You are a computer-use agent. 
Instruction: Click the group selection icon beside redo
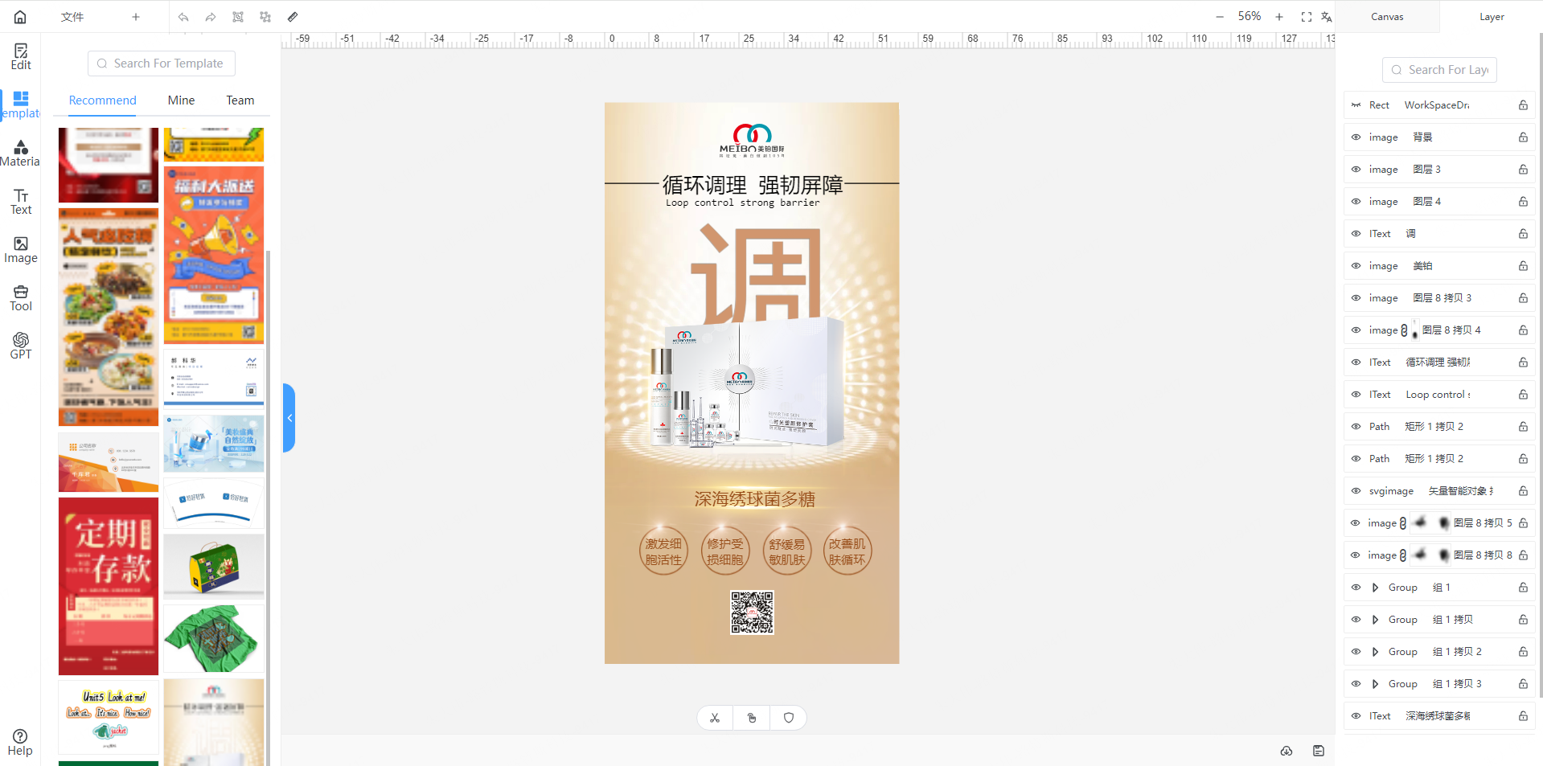[x=238, y=17]
